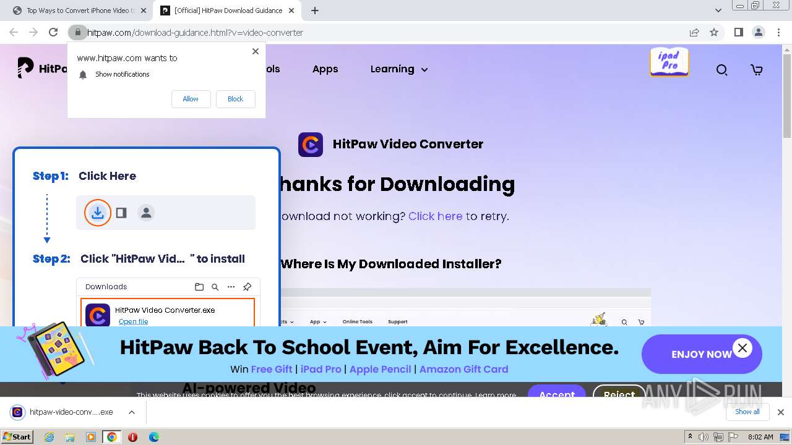The width and height of the screenshot is (792, 445).
Task: Close the Top Ways to Convert tab
Action: (x=144, y=11)
